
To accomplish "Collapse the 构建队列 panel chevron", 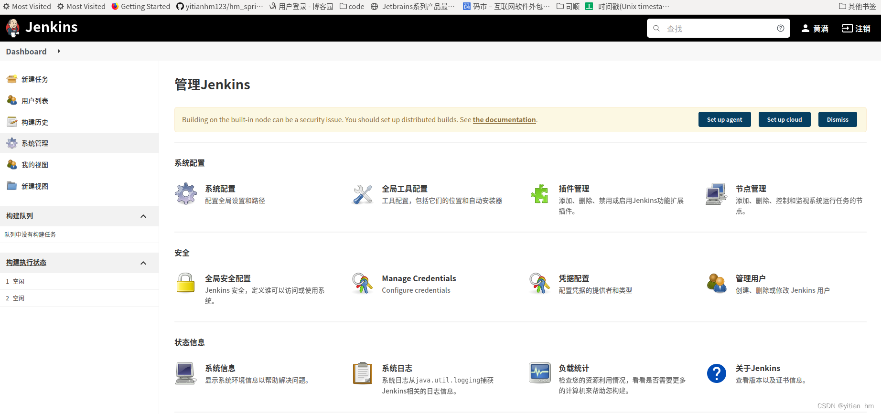I will 143,216.
